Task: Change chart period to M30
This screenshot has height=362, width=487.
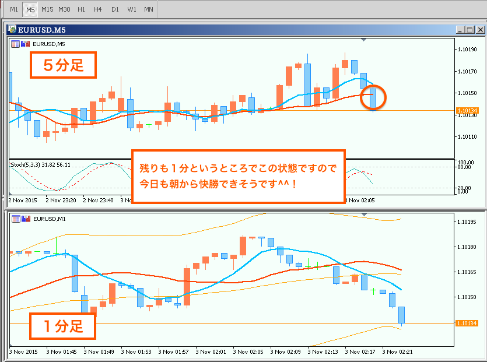Action: pyautogui.click(x=65, y=9)
